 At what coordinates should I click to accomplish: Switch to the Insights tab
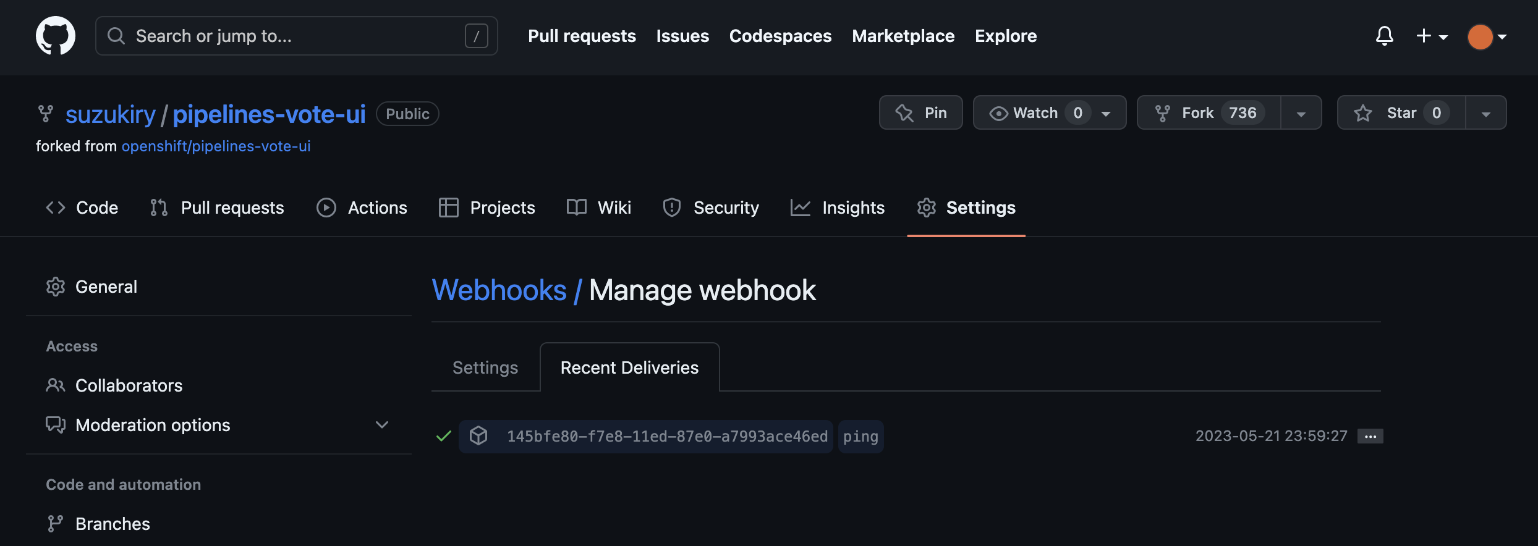pyautogui.click(x=838, y=208)
